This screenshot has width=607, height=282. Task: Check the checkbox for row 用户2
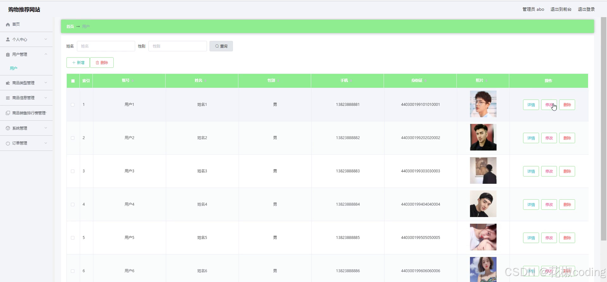(x=73, y=138)
